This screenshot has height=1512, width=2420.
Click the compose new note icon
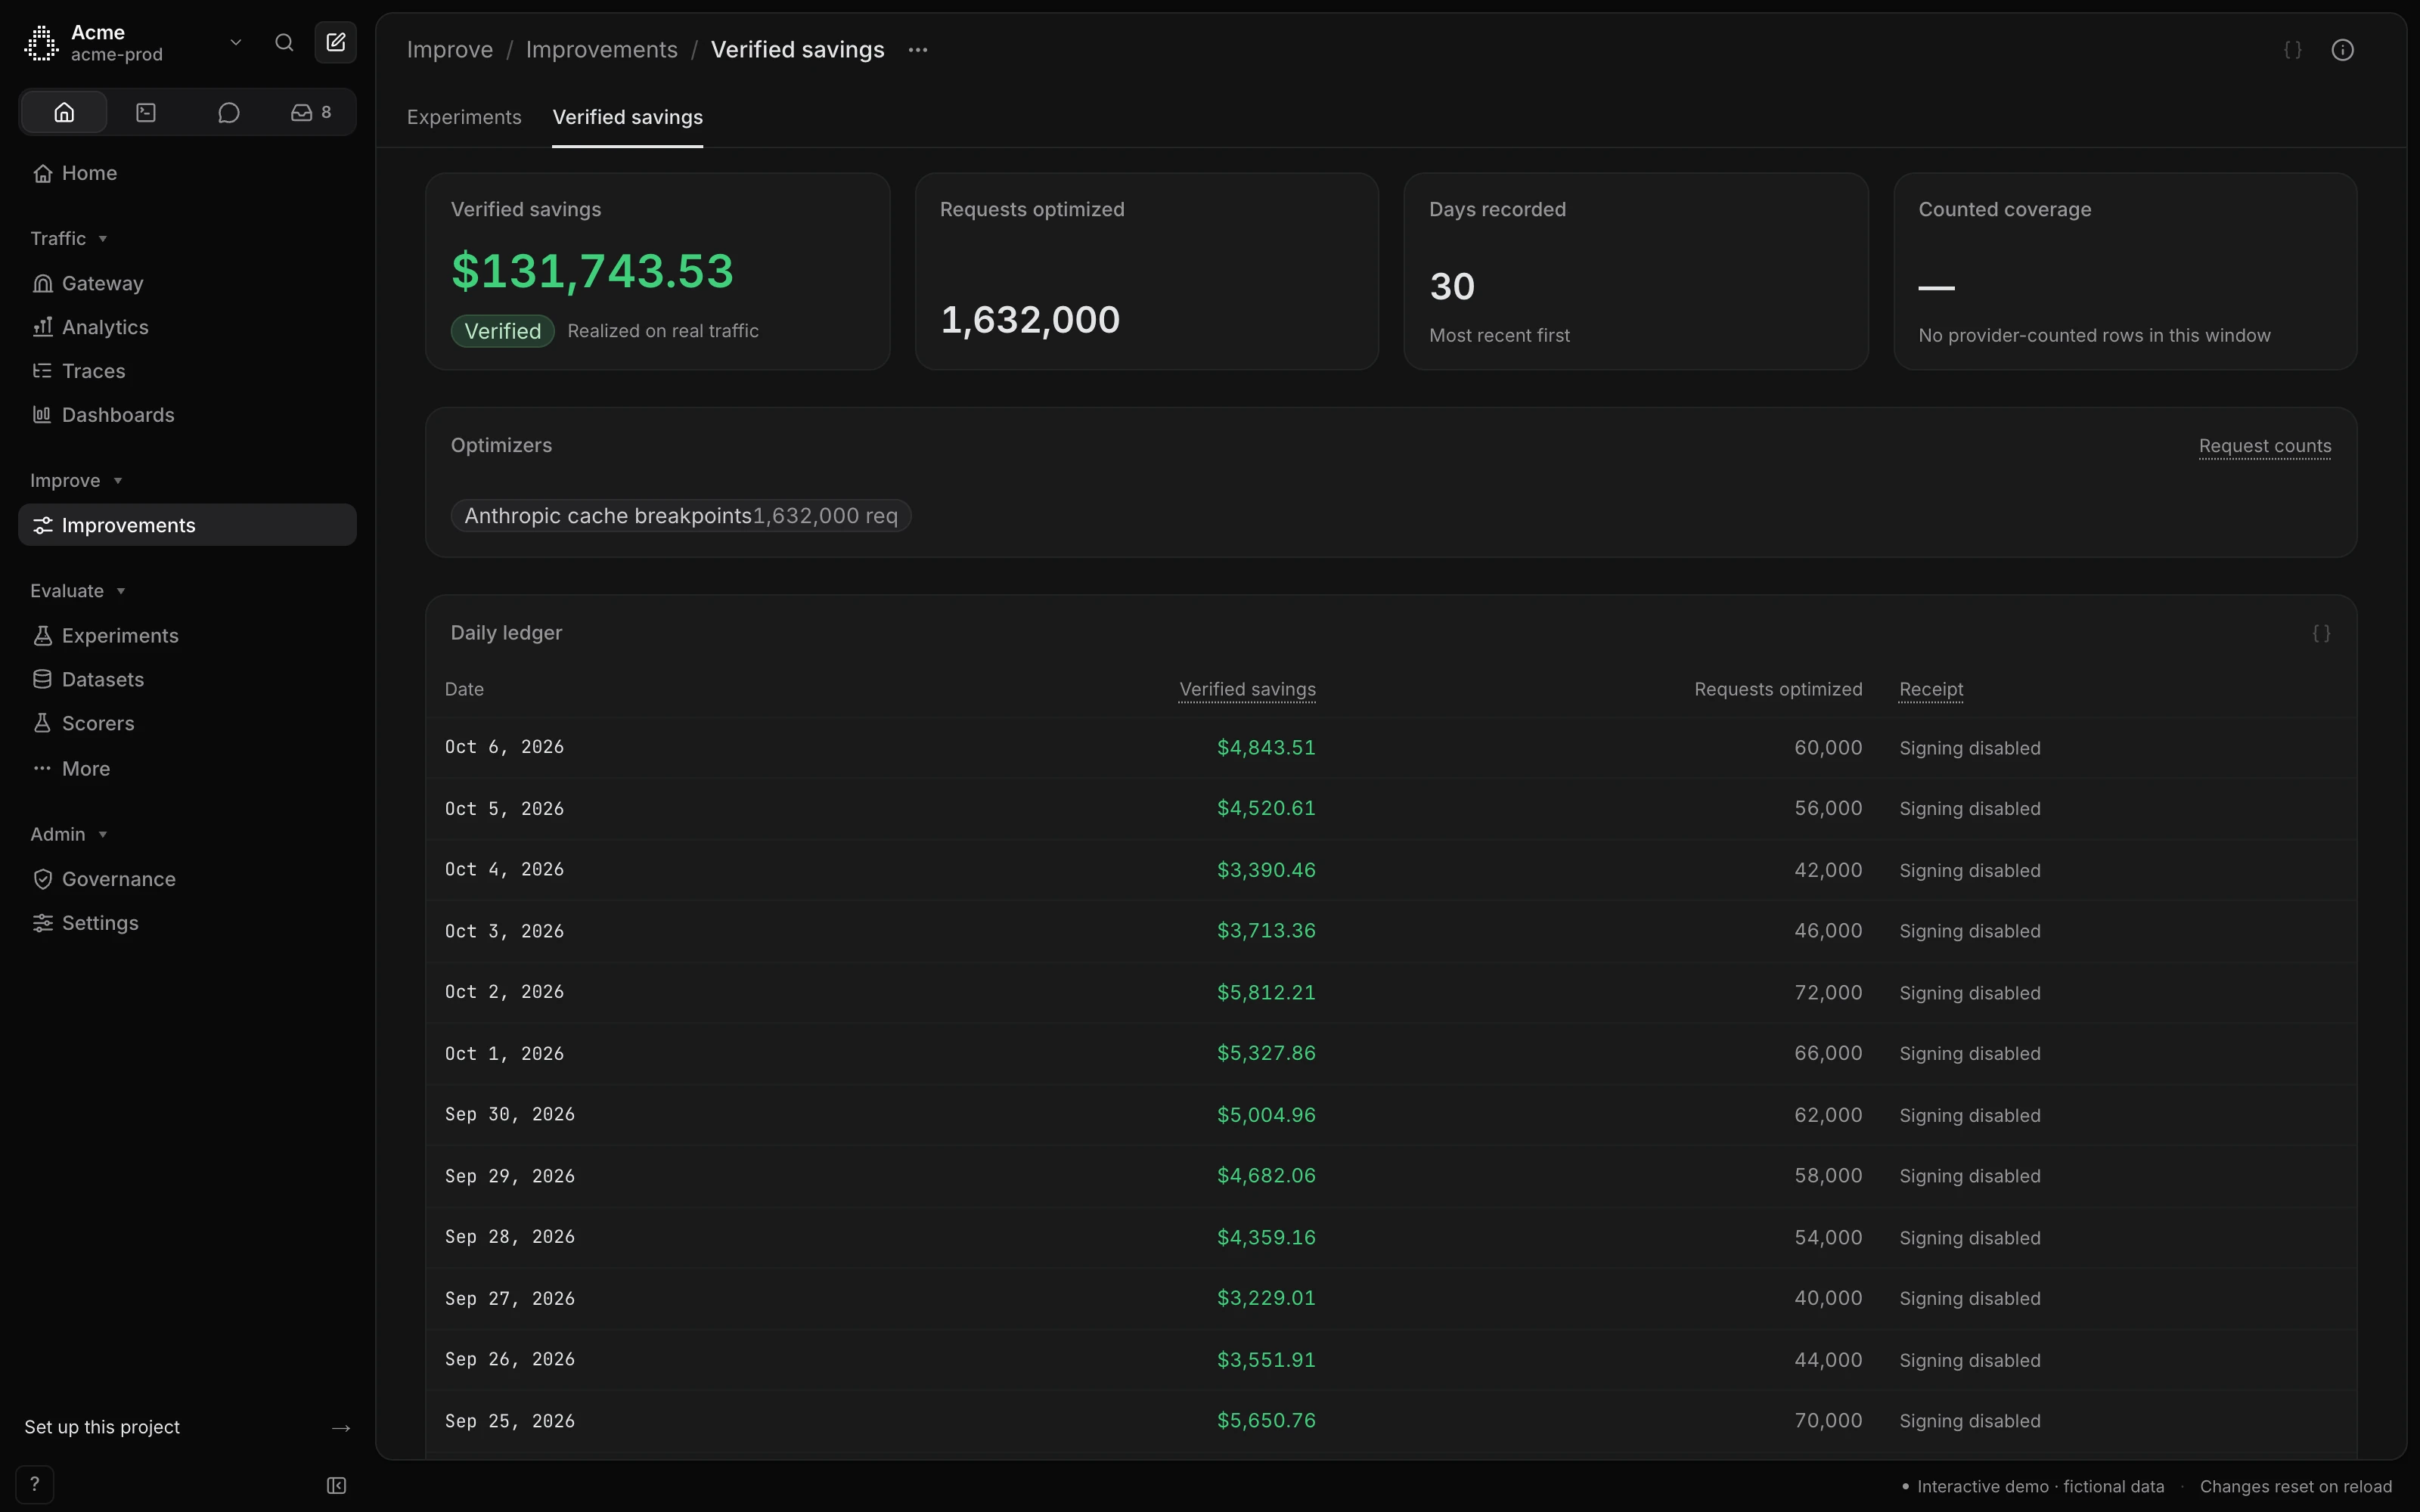336,42
